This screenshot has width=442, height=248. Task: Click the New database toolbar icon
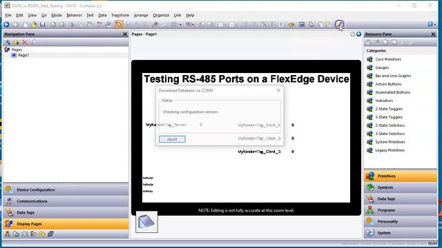click(x=25, y=25)
